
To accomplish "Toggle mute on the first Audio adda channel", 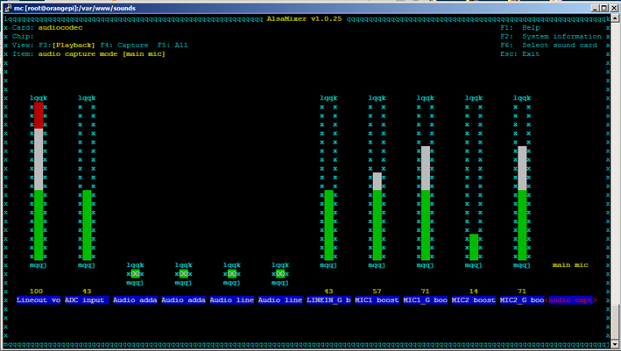I will pyautogui.click(x=135, y=274).
